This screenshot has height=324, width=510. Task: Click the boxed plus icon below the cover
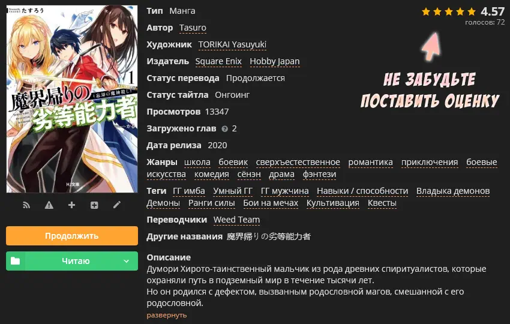point(94,205)
